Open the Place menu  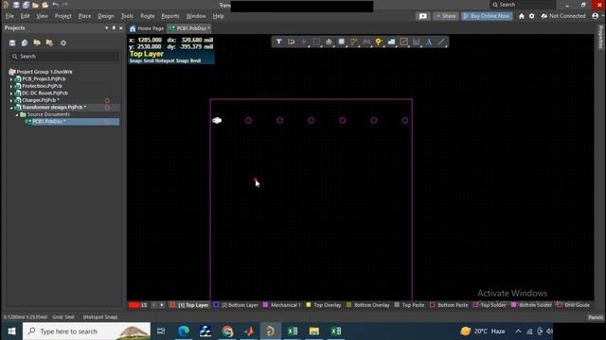point(84,16)
